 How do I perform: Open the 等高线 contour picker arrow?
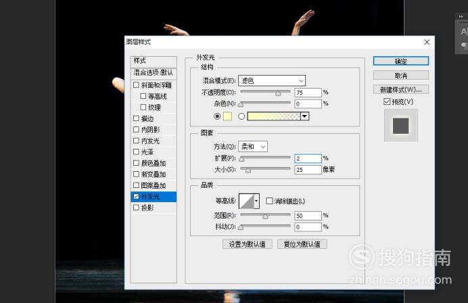[x=256, y=201]
